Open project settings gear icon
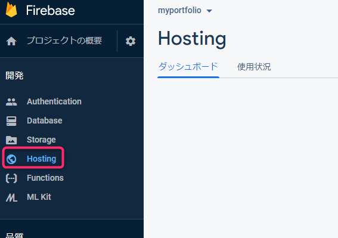338x238 pixels. pos(131,41)
